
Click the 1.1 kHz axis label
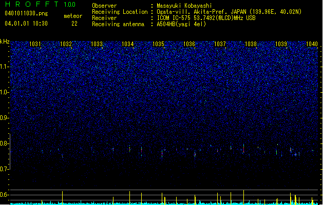click(x=4, y=67)
